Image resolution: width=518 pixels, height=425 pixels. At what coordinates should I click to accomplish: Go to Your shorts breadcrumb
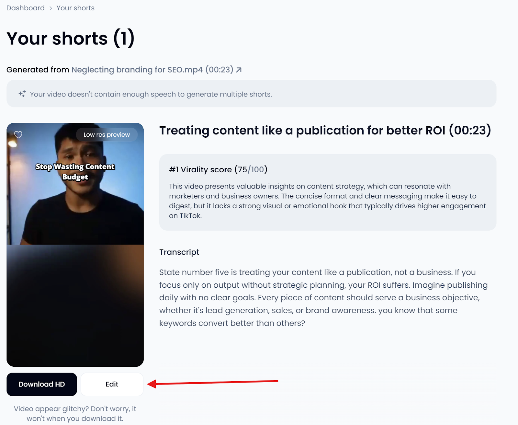pos(75,8)
